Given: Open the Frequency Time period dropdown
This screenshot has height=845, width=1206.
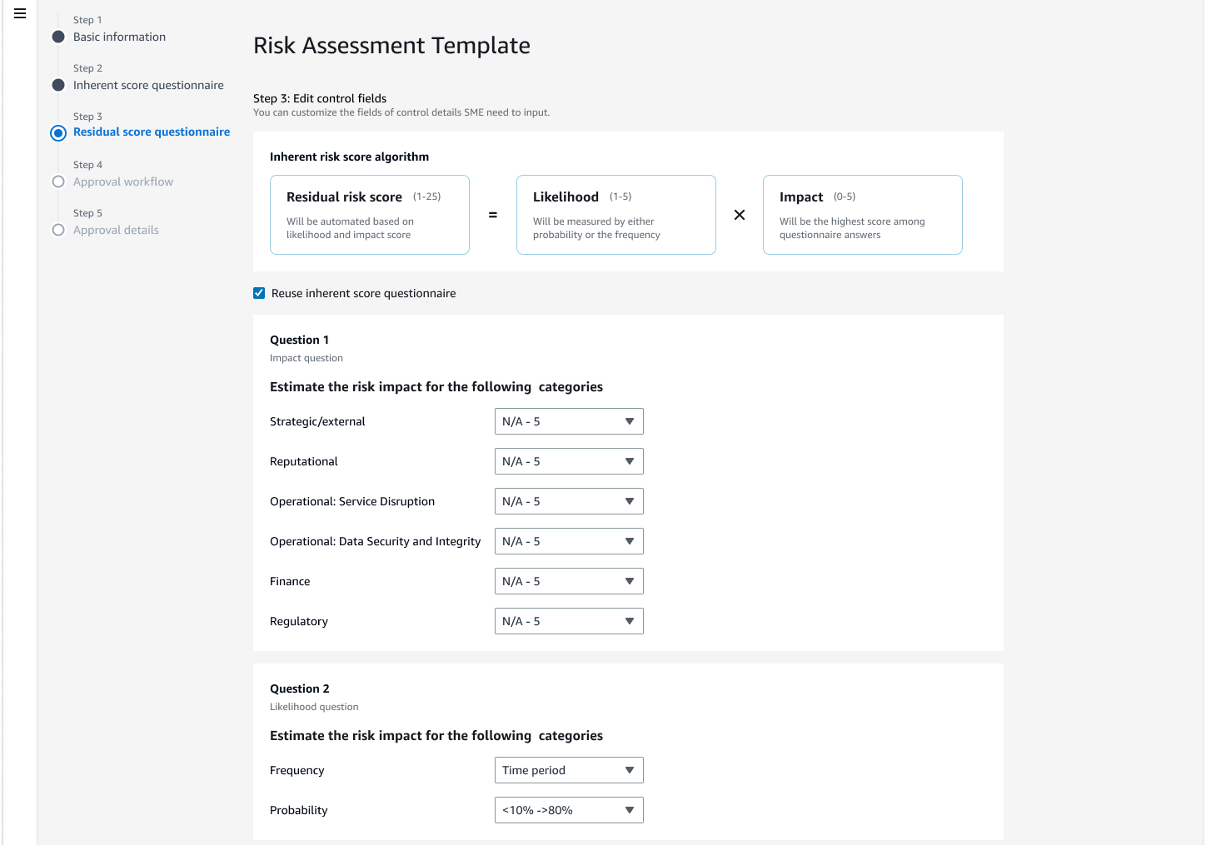Looking at the screenshot, I should click(569, 770).
